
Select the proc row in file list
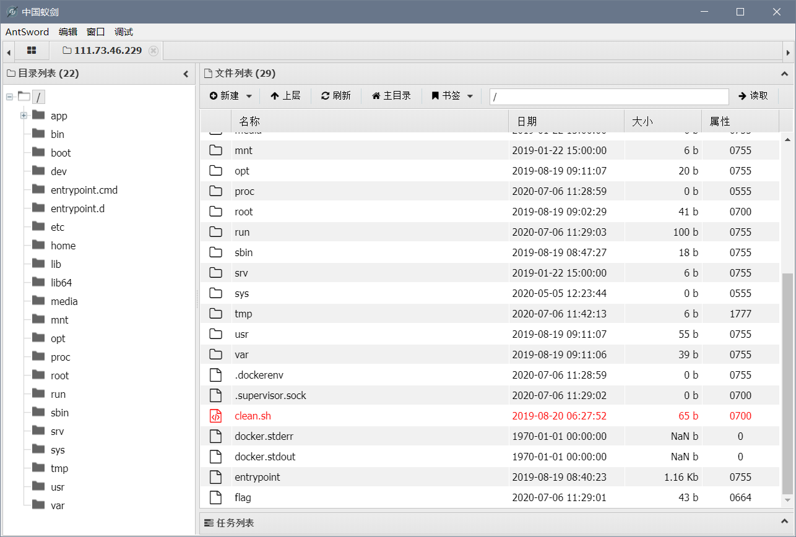(490, 191)
